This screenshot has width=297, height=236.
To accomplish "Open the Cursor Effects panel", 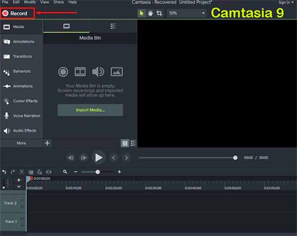I will point(21,101).
